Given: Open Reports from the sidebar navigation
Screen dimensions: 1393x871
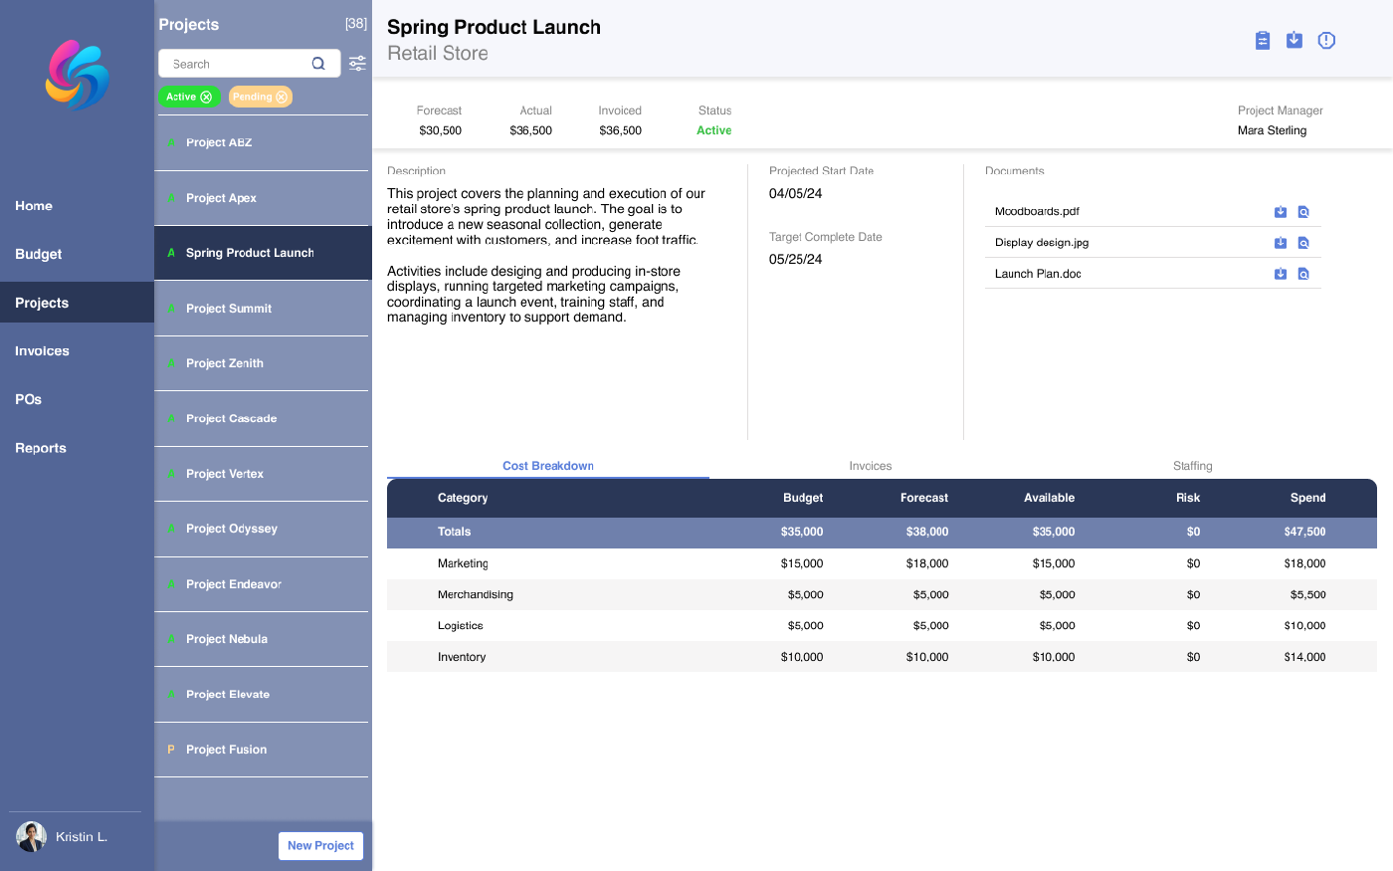Looking at the screenshot, I should coord(41,448).
